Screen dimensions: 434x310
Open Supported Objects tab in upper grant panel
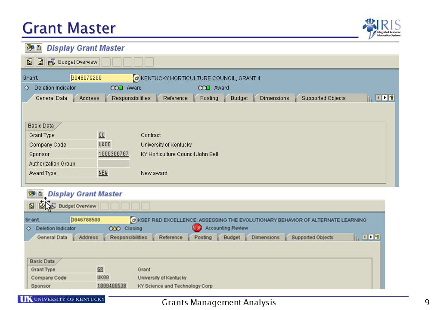(324, 98)
